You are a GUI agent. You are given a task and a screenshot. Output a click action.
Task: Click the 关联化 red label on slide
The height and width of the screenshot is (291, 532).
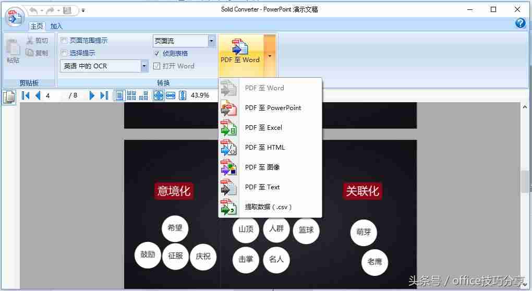click(x=362, y=191)
